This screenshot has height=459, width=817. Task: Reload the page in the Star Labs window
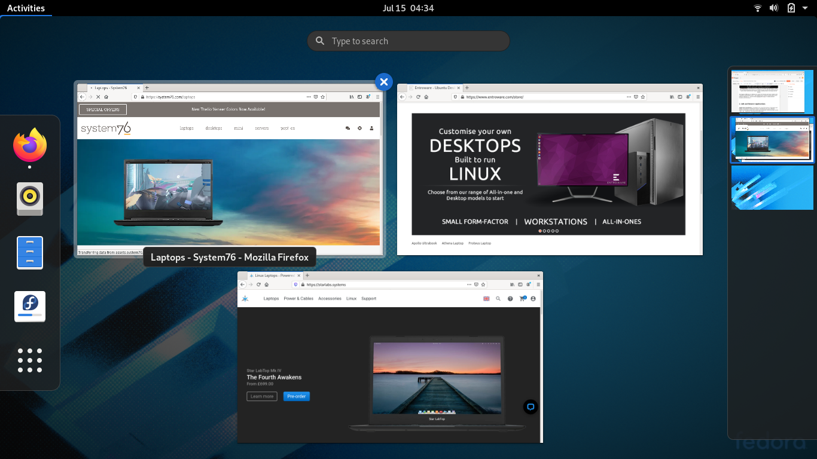pos(258,284)
